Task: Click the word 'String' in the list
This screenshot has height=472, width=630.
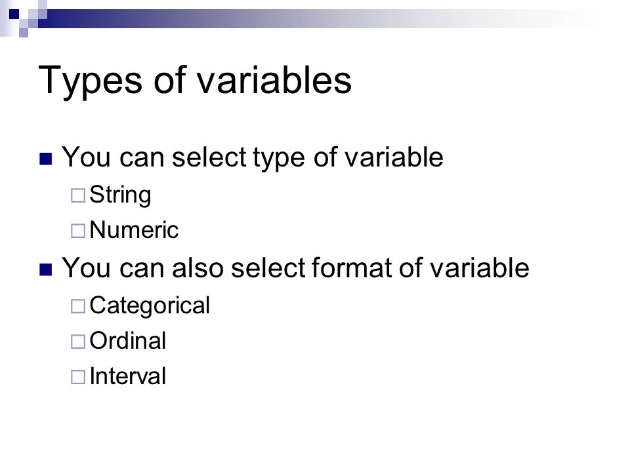Action: [120, 195]
